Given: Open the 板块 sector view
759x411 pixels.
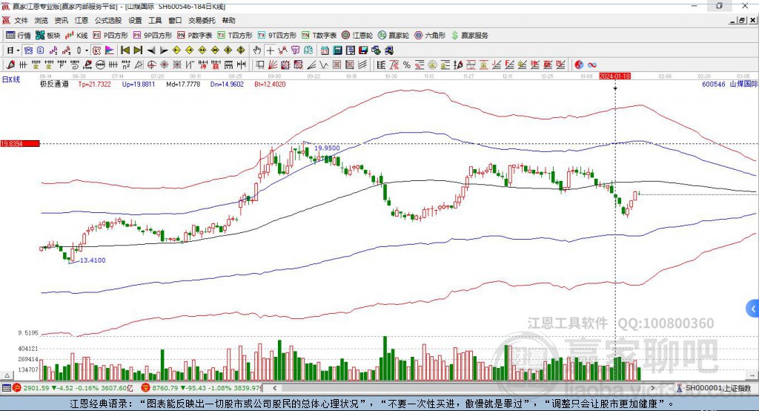Looking at the screenshot, I should click(x=48, y=36).
